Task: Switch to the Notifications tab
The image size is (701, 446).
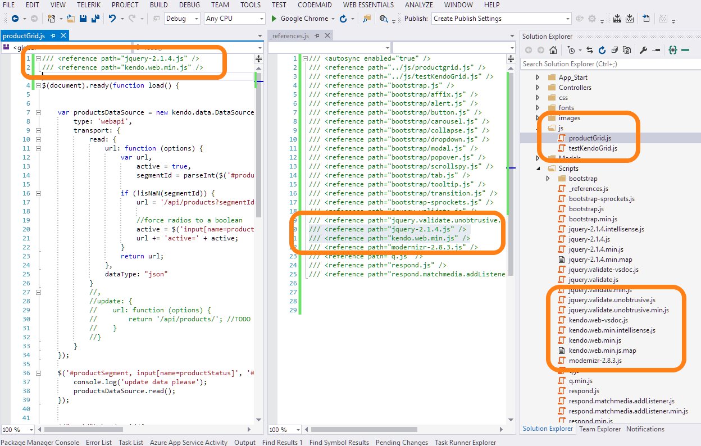Action: [645, 429]
